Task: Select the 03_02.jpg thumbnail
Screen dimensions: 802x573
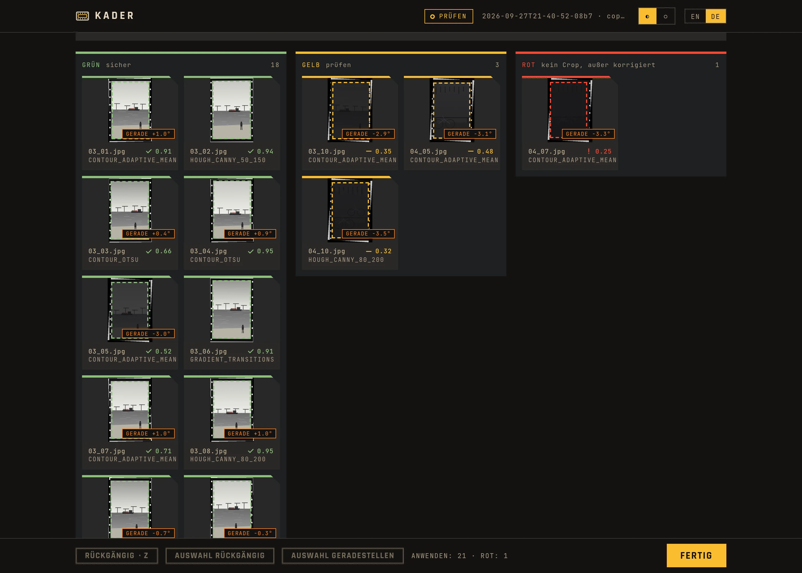Action: [x=232, y=110]
